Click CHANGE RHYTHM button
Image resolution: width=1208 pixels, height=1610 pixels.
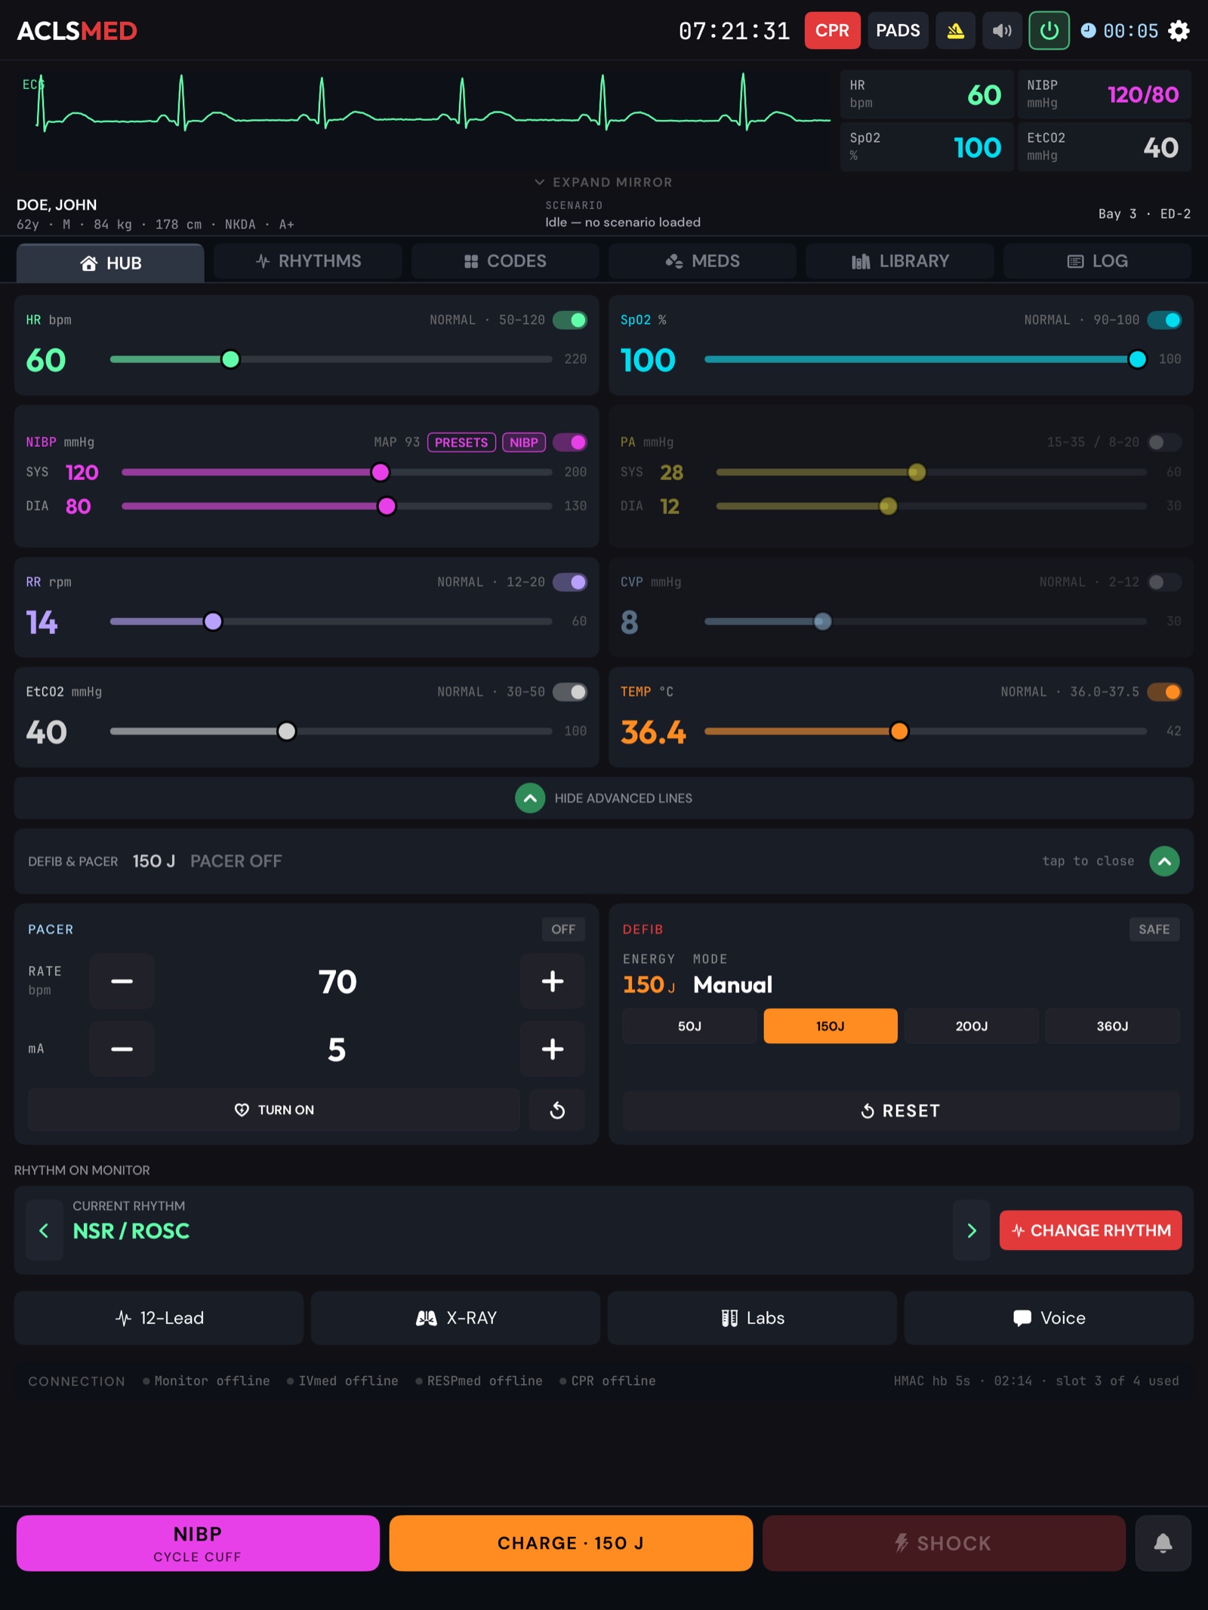pos(1090,1230)
